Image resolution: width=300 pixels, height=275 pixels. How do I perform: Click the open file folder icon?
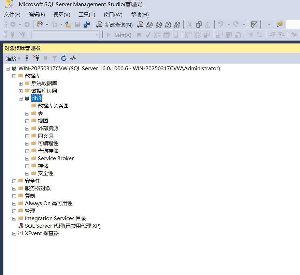(x=68, y=25)
